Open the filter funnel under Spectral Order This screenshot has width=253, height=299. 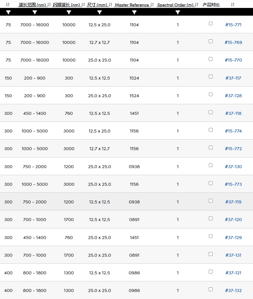coord(178,12)
